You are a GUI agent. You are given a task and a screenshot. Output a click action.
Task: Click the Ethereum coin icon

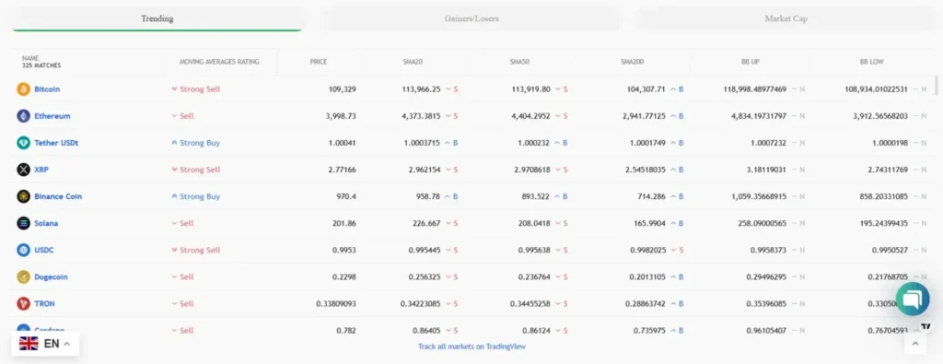(23, 116)
